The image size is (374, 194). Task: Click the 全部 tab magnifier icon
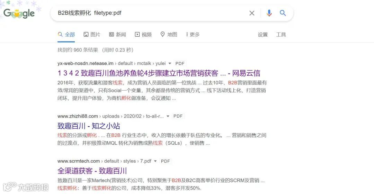point(60,34)
